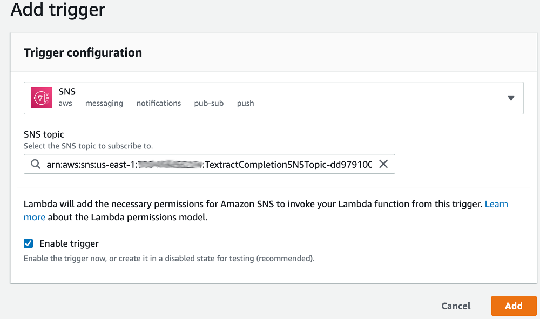Uncheck the Enable trigger checkbox
Viewport: 540px width, 319px height.
28,243
